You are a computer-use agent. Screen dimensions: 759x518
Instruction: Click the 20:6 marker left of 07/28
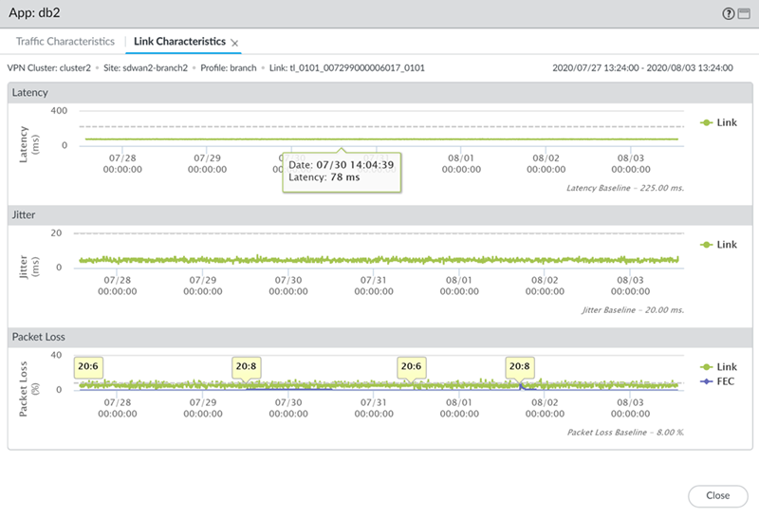[x=90, y=366]
